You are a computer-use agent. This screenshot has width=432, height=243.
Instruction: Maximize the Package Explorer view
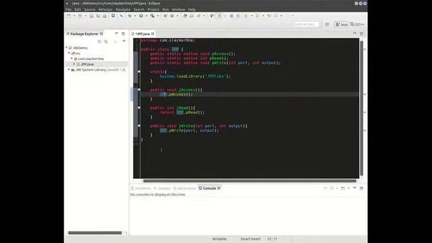123,34
